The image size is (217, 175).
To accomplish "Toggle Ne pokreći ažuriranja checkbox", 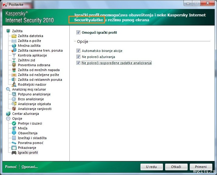I will click(x=78, y=57).
